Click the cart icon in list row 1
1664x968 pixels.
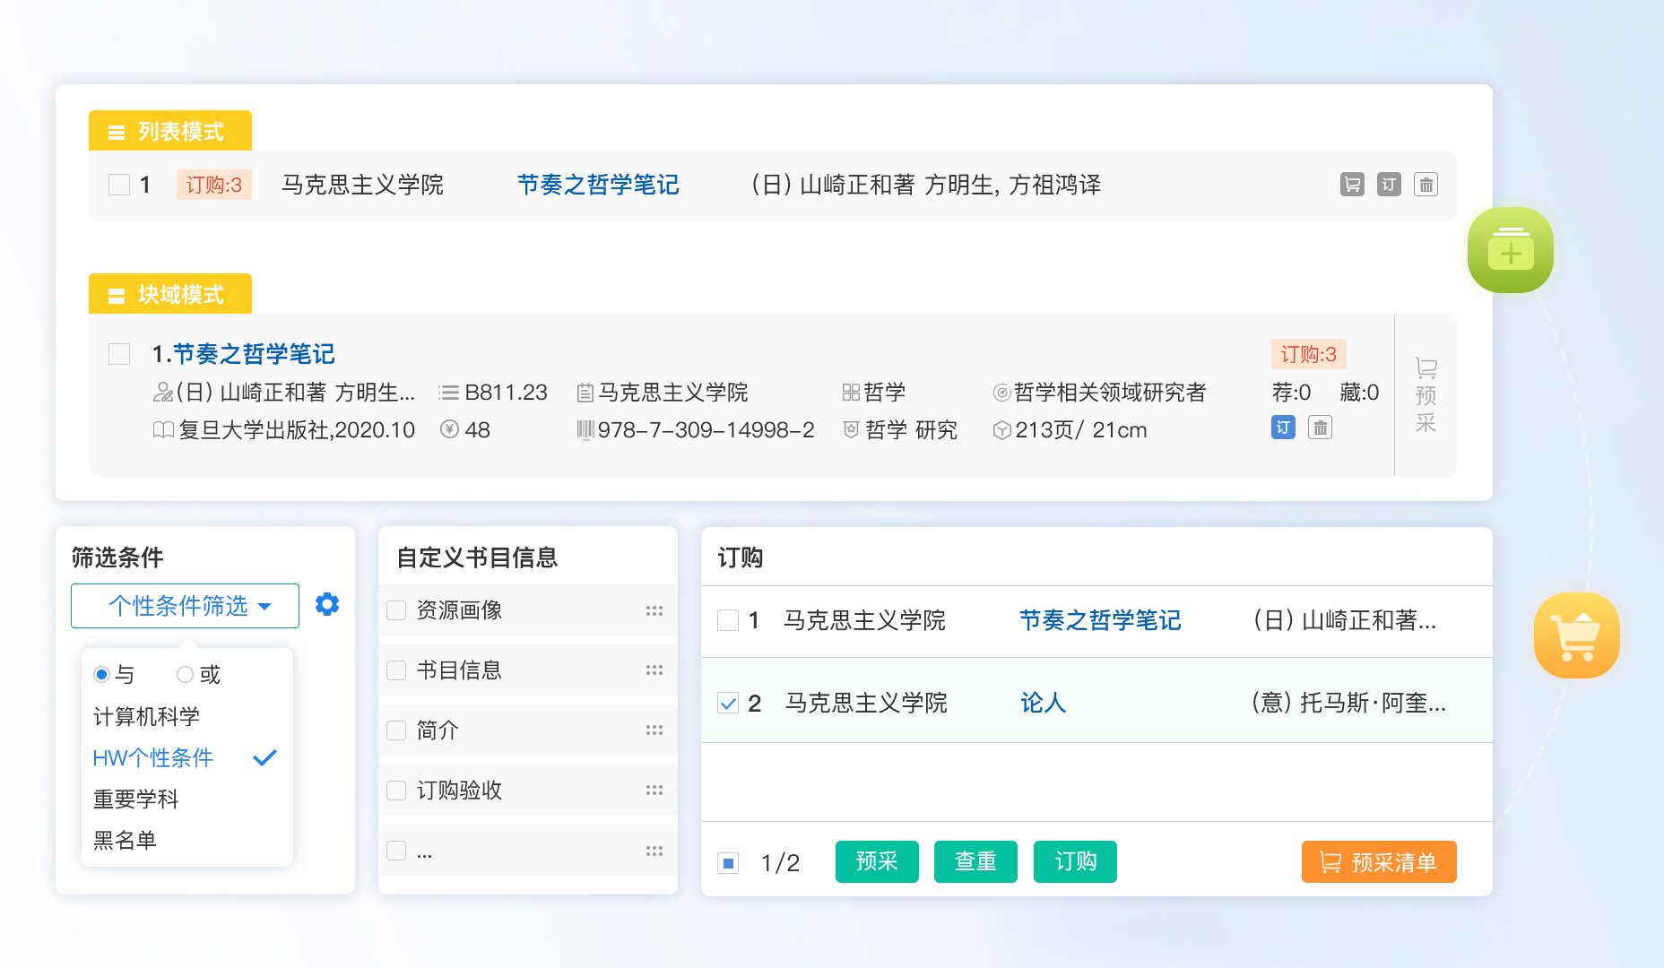coord(1352,185)
